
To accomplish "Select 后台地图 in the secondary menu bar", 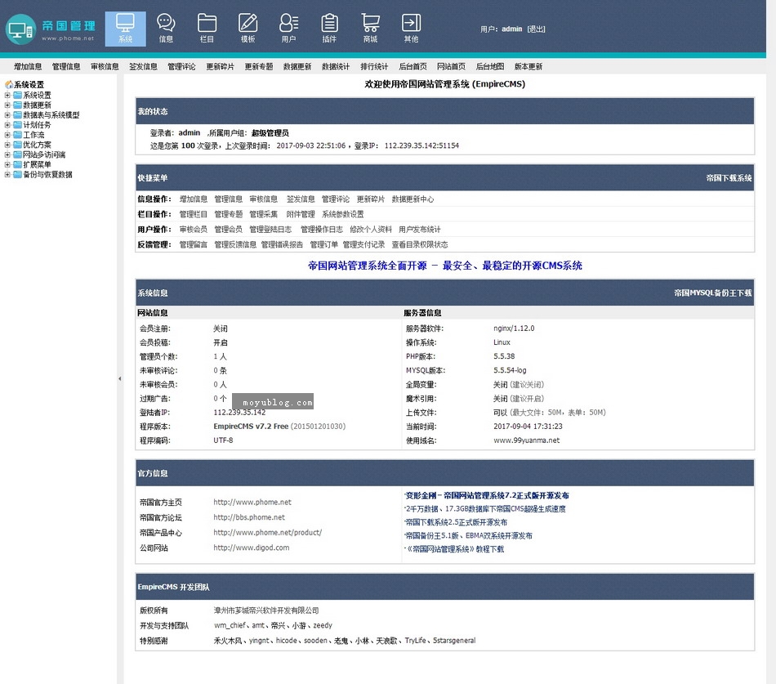I will click(x=490, y=66).
